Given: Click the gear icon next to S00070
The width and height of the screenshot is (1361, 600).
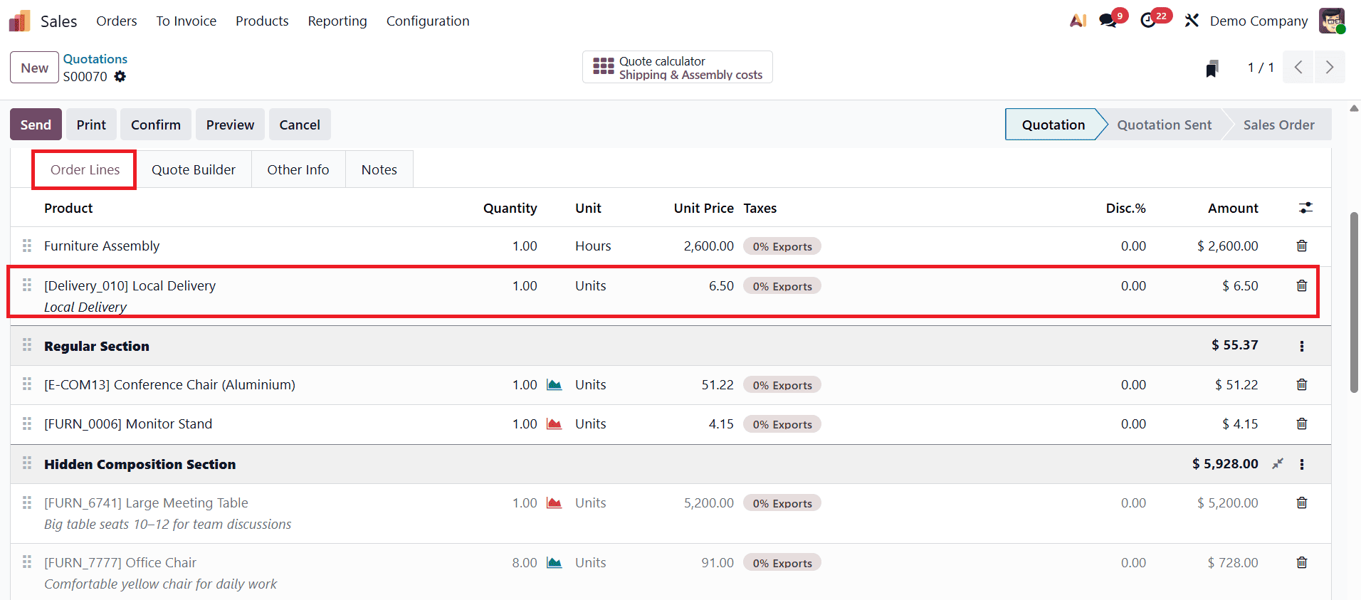Looking at the screenshot, I should tap(120, 76).
